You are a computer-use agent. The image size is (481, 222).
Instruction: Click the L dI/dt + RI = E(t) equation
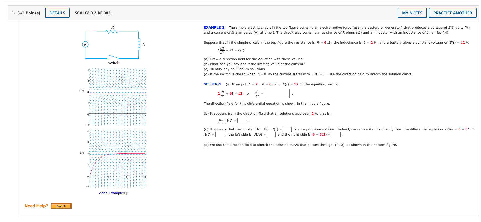(231, 50)
